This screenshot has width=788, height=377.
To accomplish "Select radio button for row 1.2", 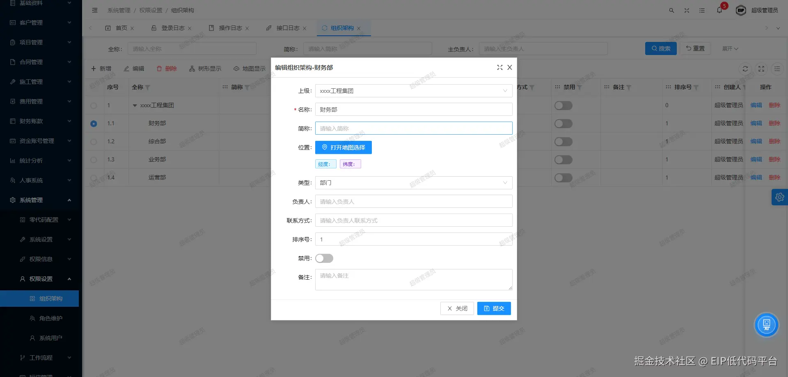I will point(94,142).
